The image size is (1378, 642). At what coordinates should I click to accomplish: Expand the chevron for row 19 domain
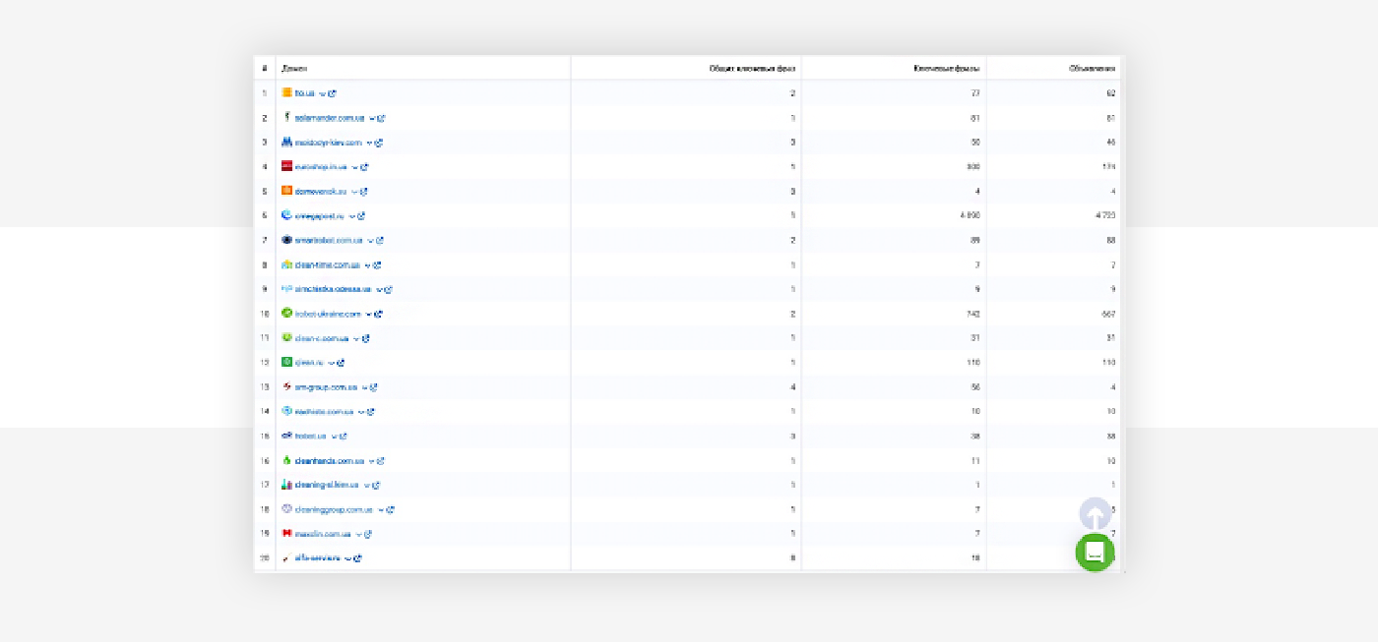359,535
